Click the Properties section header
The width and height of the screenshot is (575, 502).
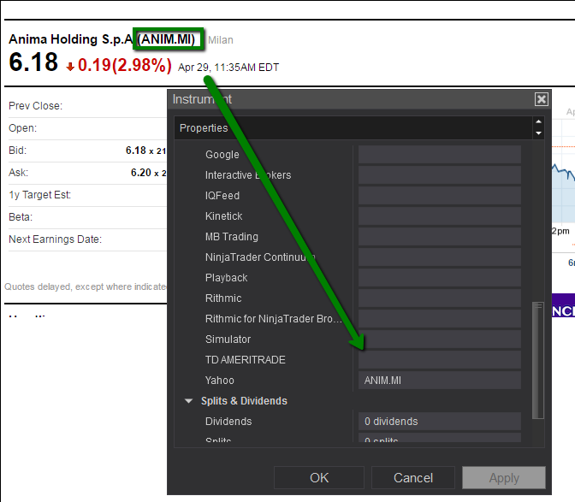tap(354, 128)
